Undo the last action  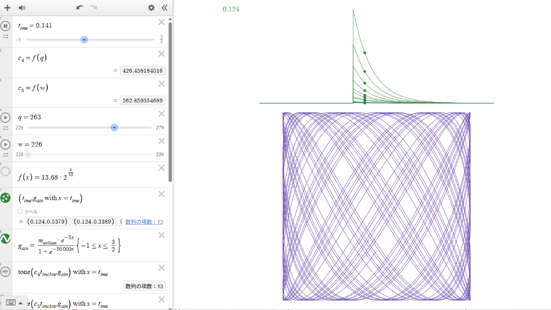point(80,8)
